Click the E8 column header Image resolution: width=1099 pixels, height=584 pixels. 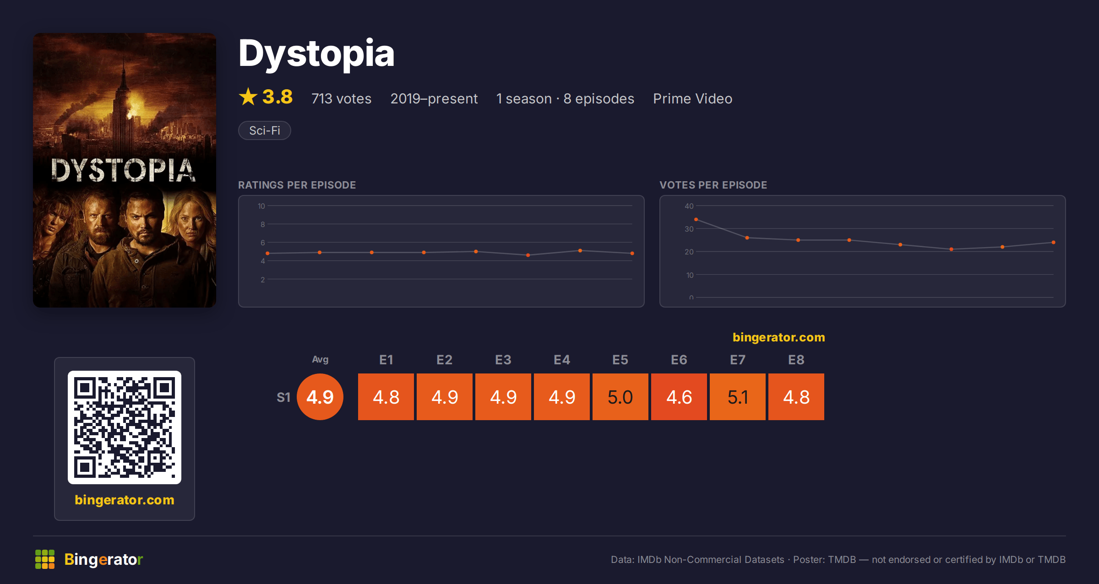(796, 360)
